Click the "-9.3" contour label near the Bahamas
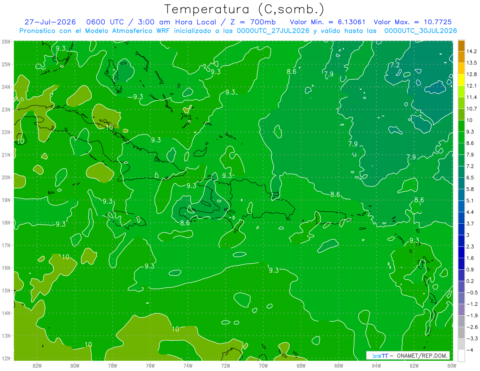The image size is (480, 371). pos(135,97)
